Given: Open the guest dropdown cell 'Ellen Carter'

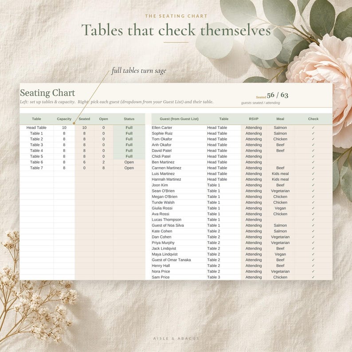Looking at the screenshot, I should click(179, 128).
